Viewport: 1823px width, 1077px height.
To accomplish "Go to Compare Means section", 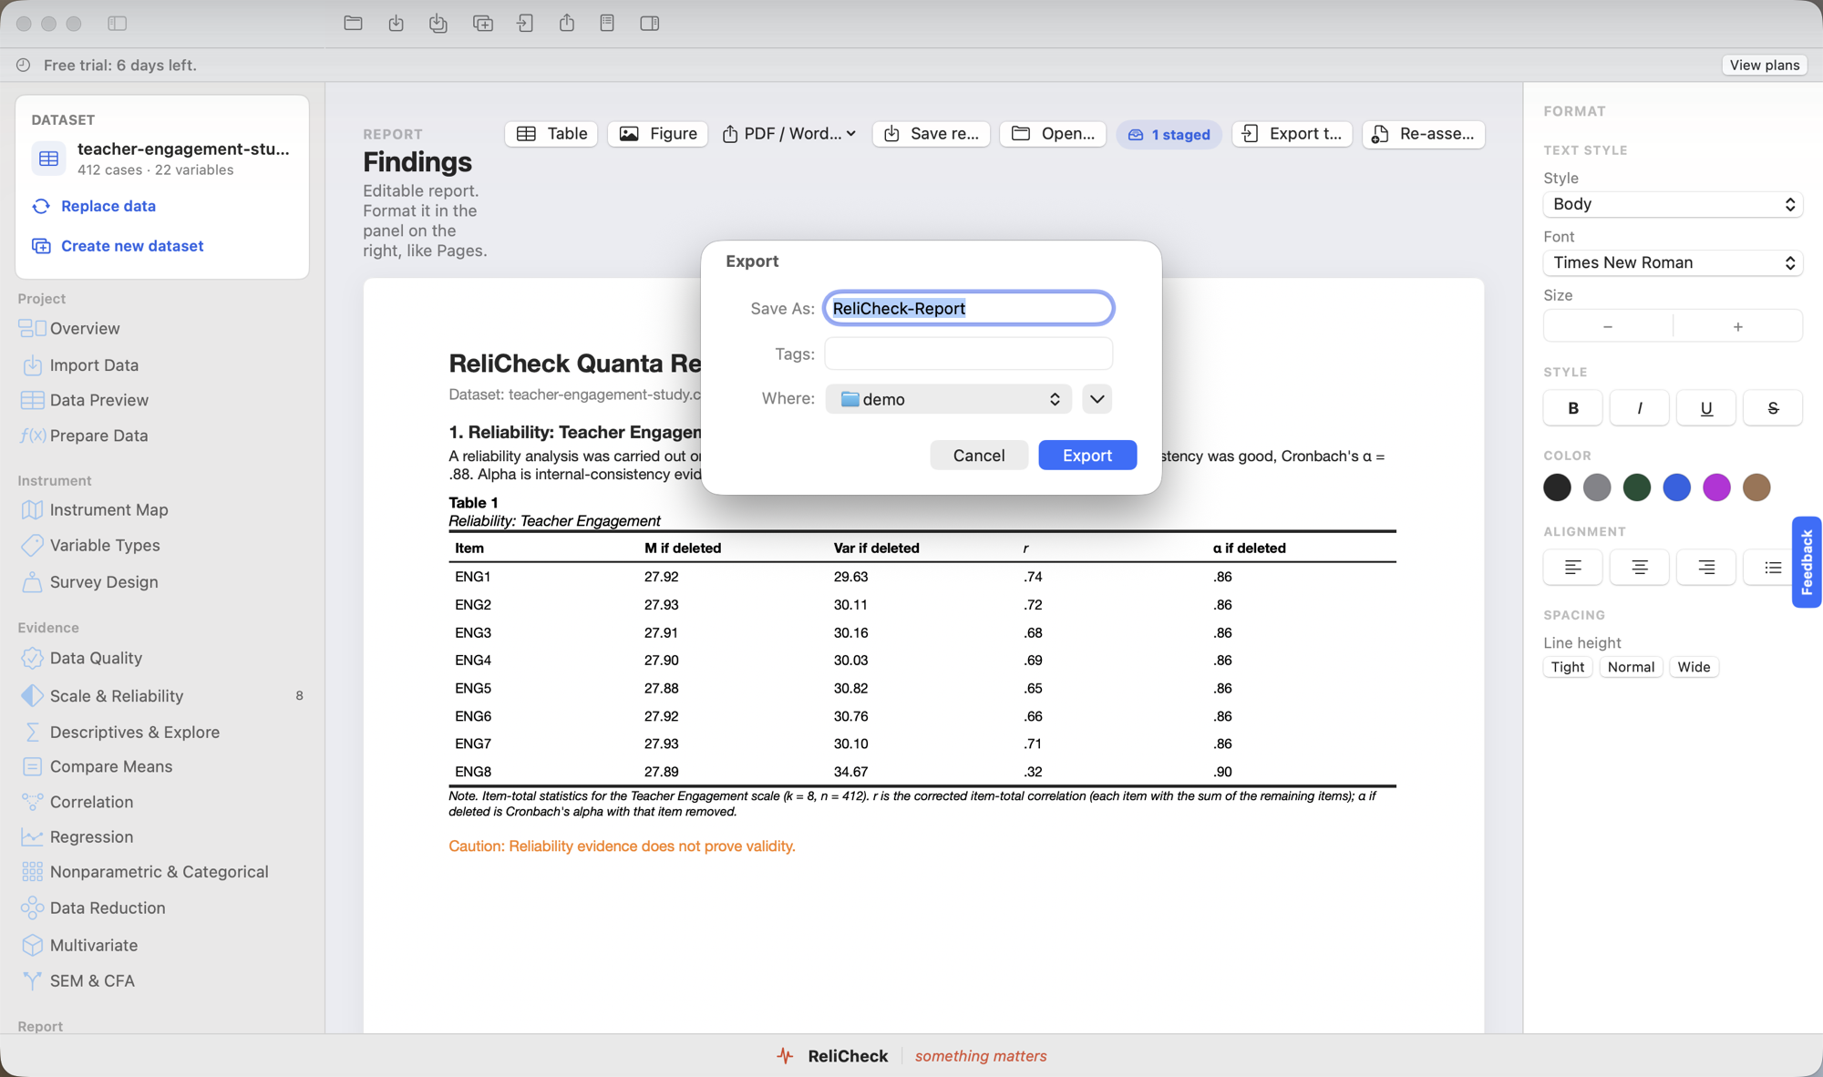I will 110,766.
